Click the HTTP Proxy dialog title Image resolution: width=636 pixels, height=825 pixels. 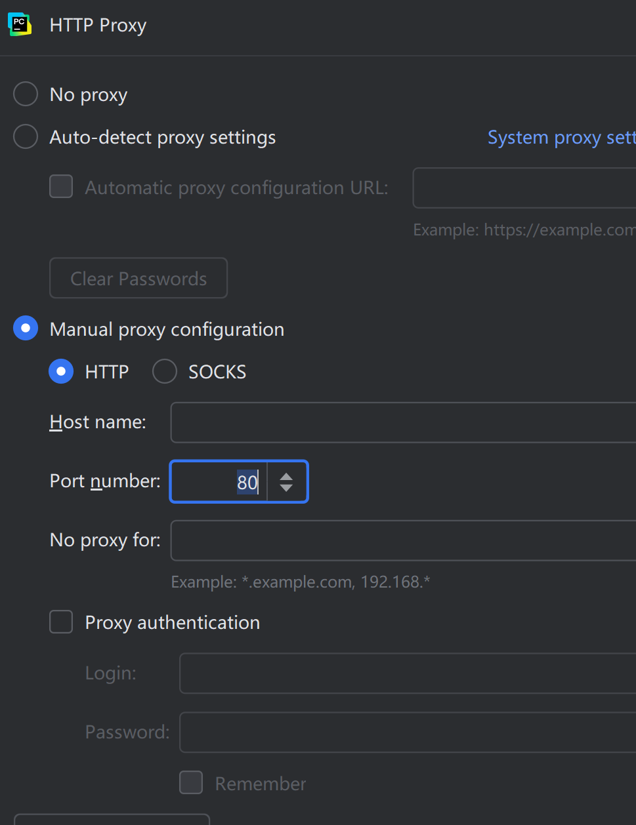tap(98, 26)
